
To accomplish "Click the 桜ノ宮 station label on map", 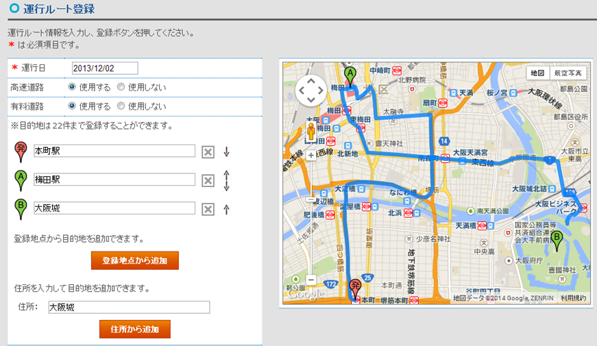I will 497,93.
